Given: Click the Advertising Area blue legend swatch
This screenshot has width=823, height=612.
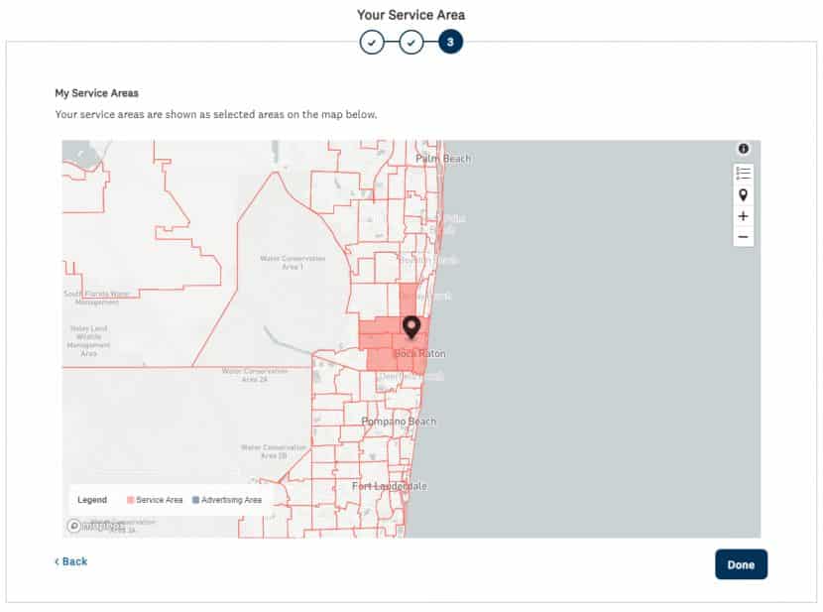Looking at the screenshot, I should click(195, 500).
